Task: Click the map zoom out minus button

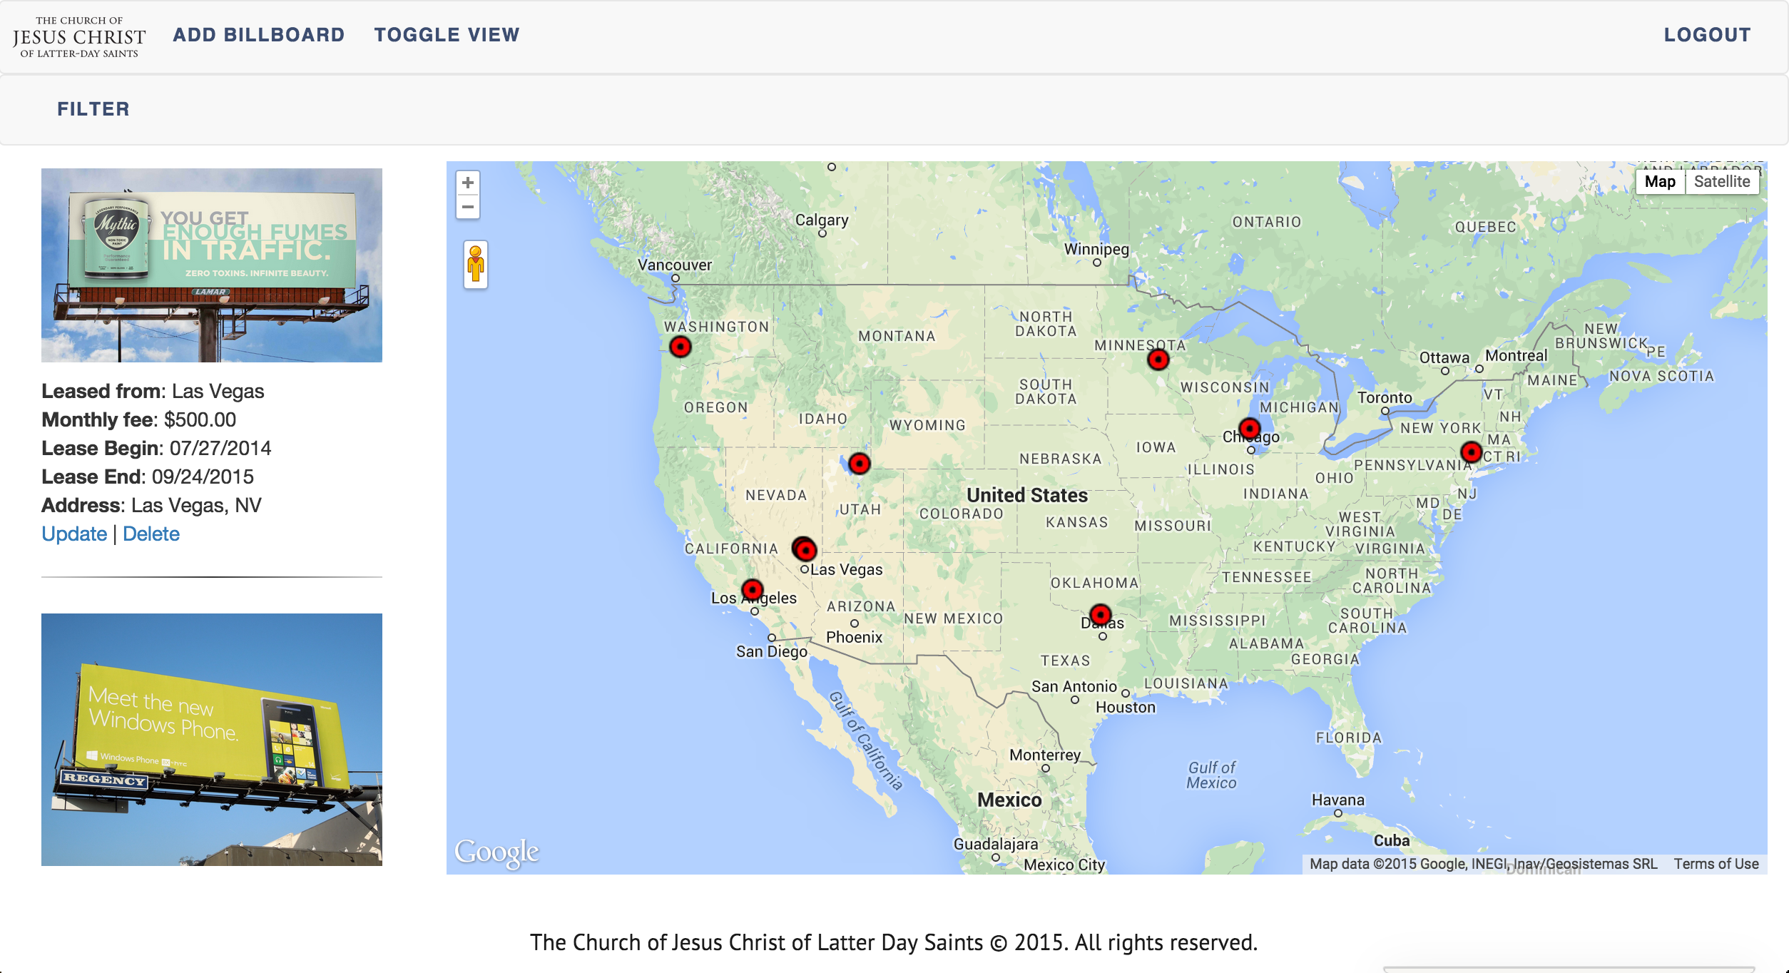Action: tap(468, 207)
